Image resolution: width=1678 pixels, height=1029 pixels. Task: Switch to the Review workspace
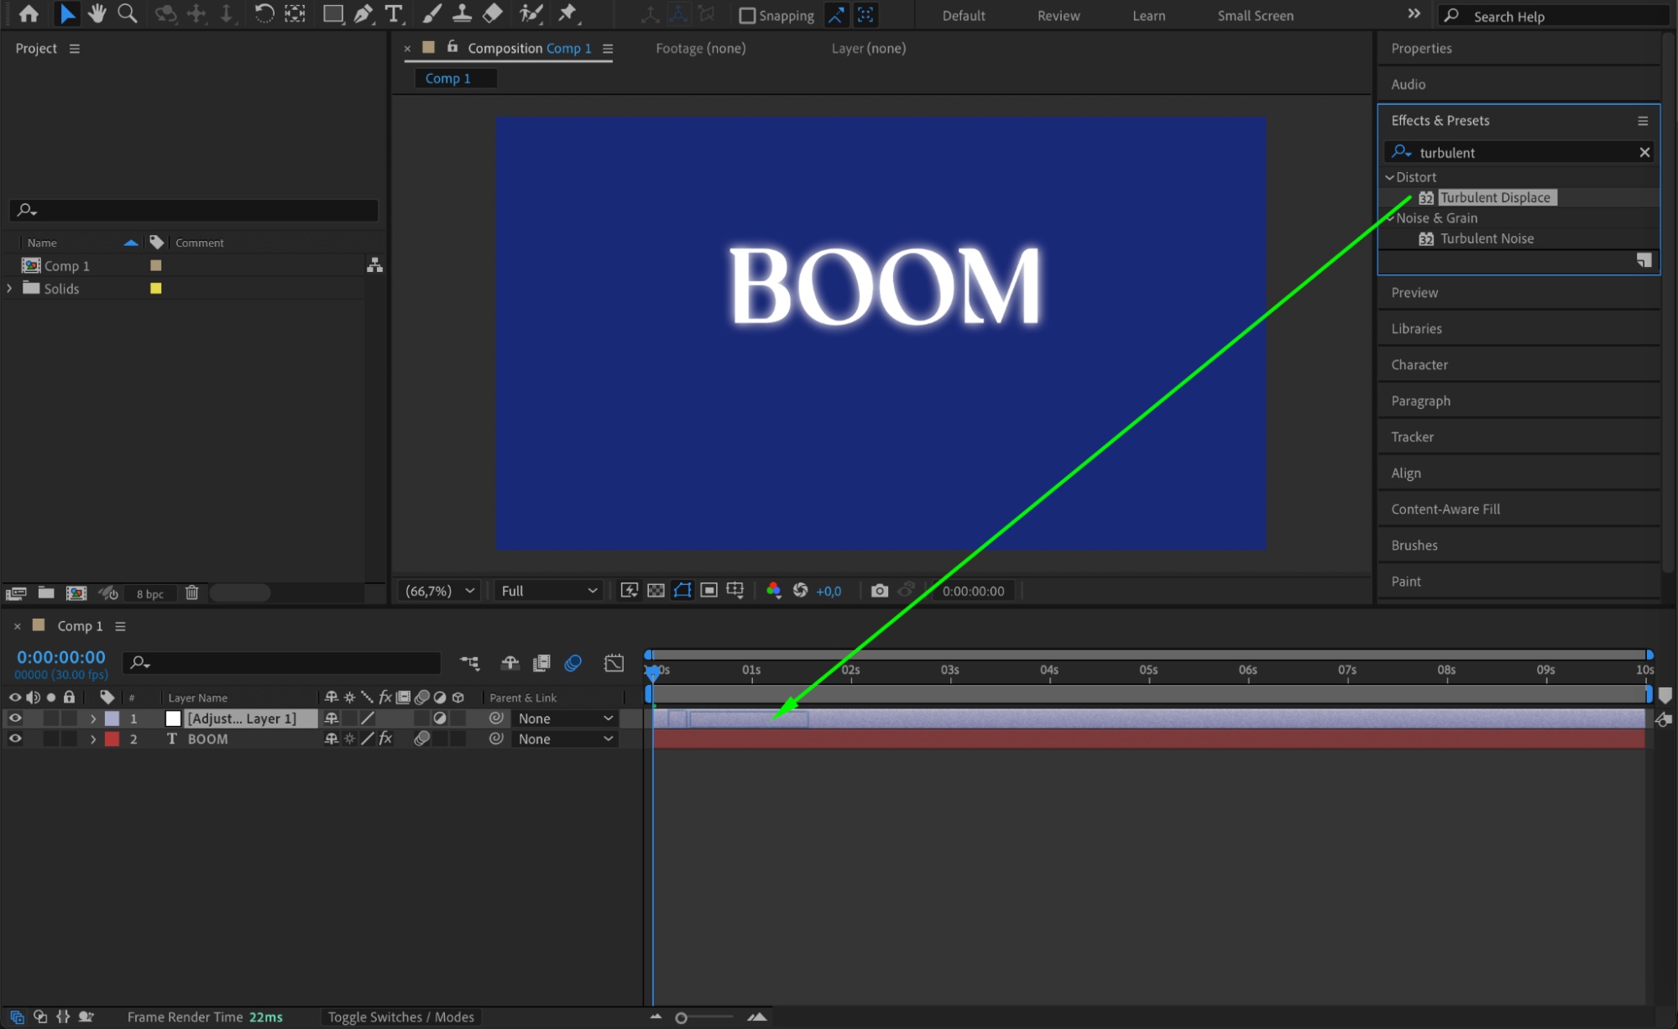coord(1058,15)
